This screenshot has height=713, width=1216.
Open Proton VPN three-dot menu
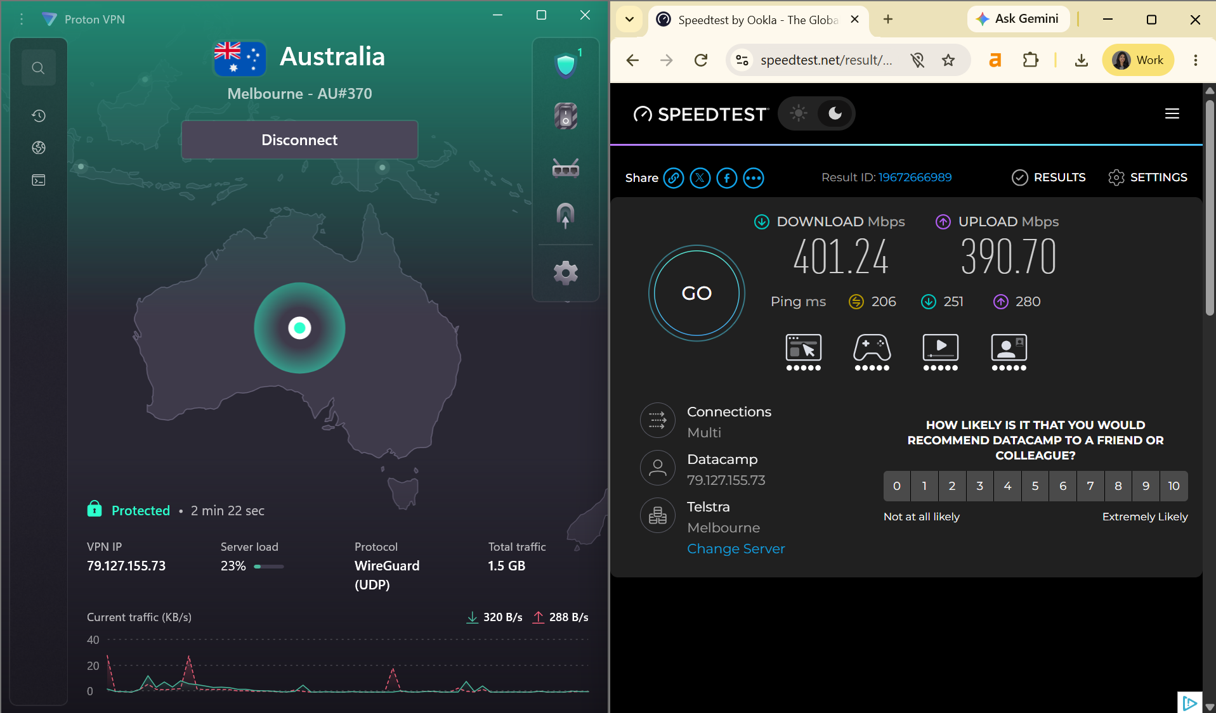pyautogui.click(x=22, y=19)
